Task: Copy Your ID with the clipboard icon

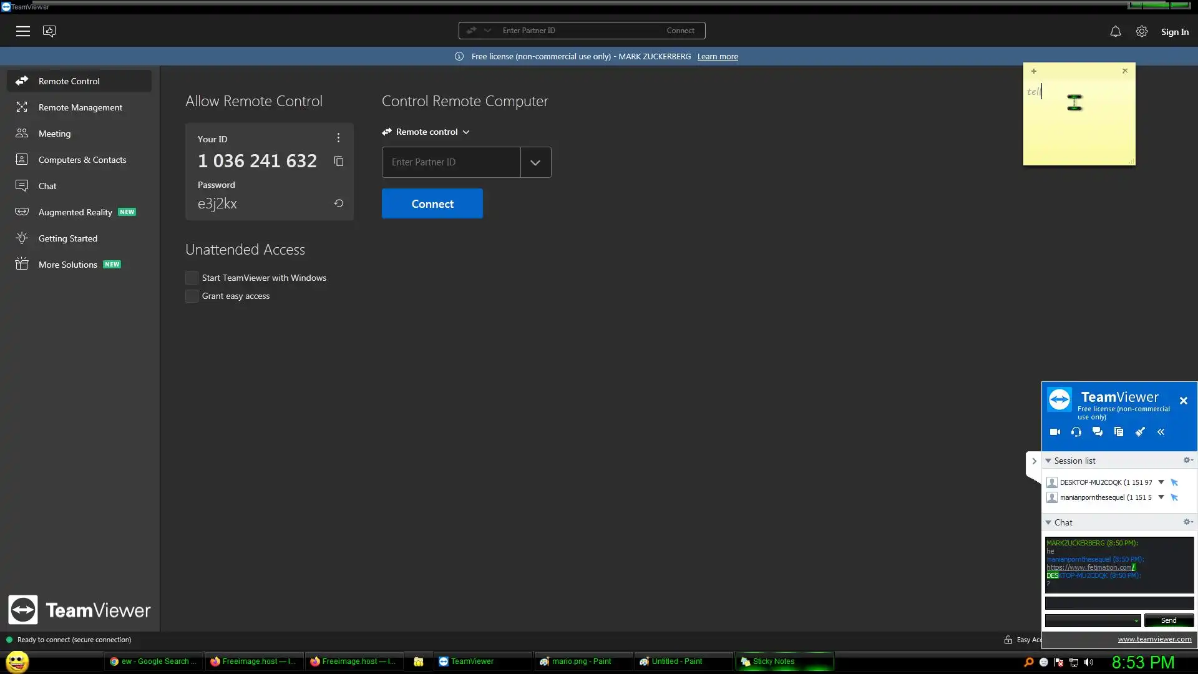Action: coord(339,161)
